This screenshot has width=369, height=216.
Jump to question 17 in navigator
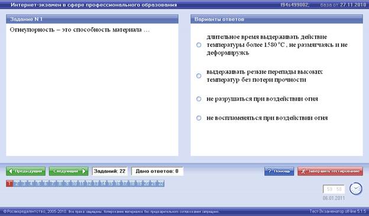click(125, 183)
